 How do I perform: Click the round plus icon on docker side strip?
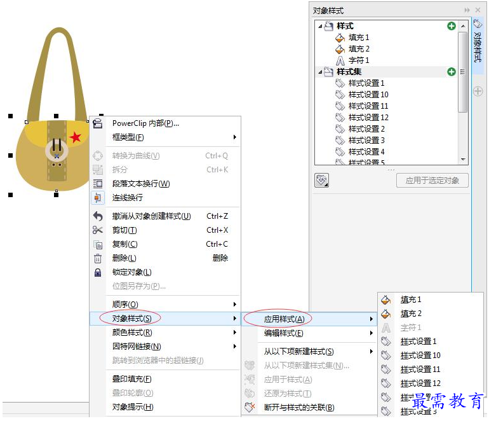click(x=478, y=91)
